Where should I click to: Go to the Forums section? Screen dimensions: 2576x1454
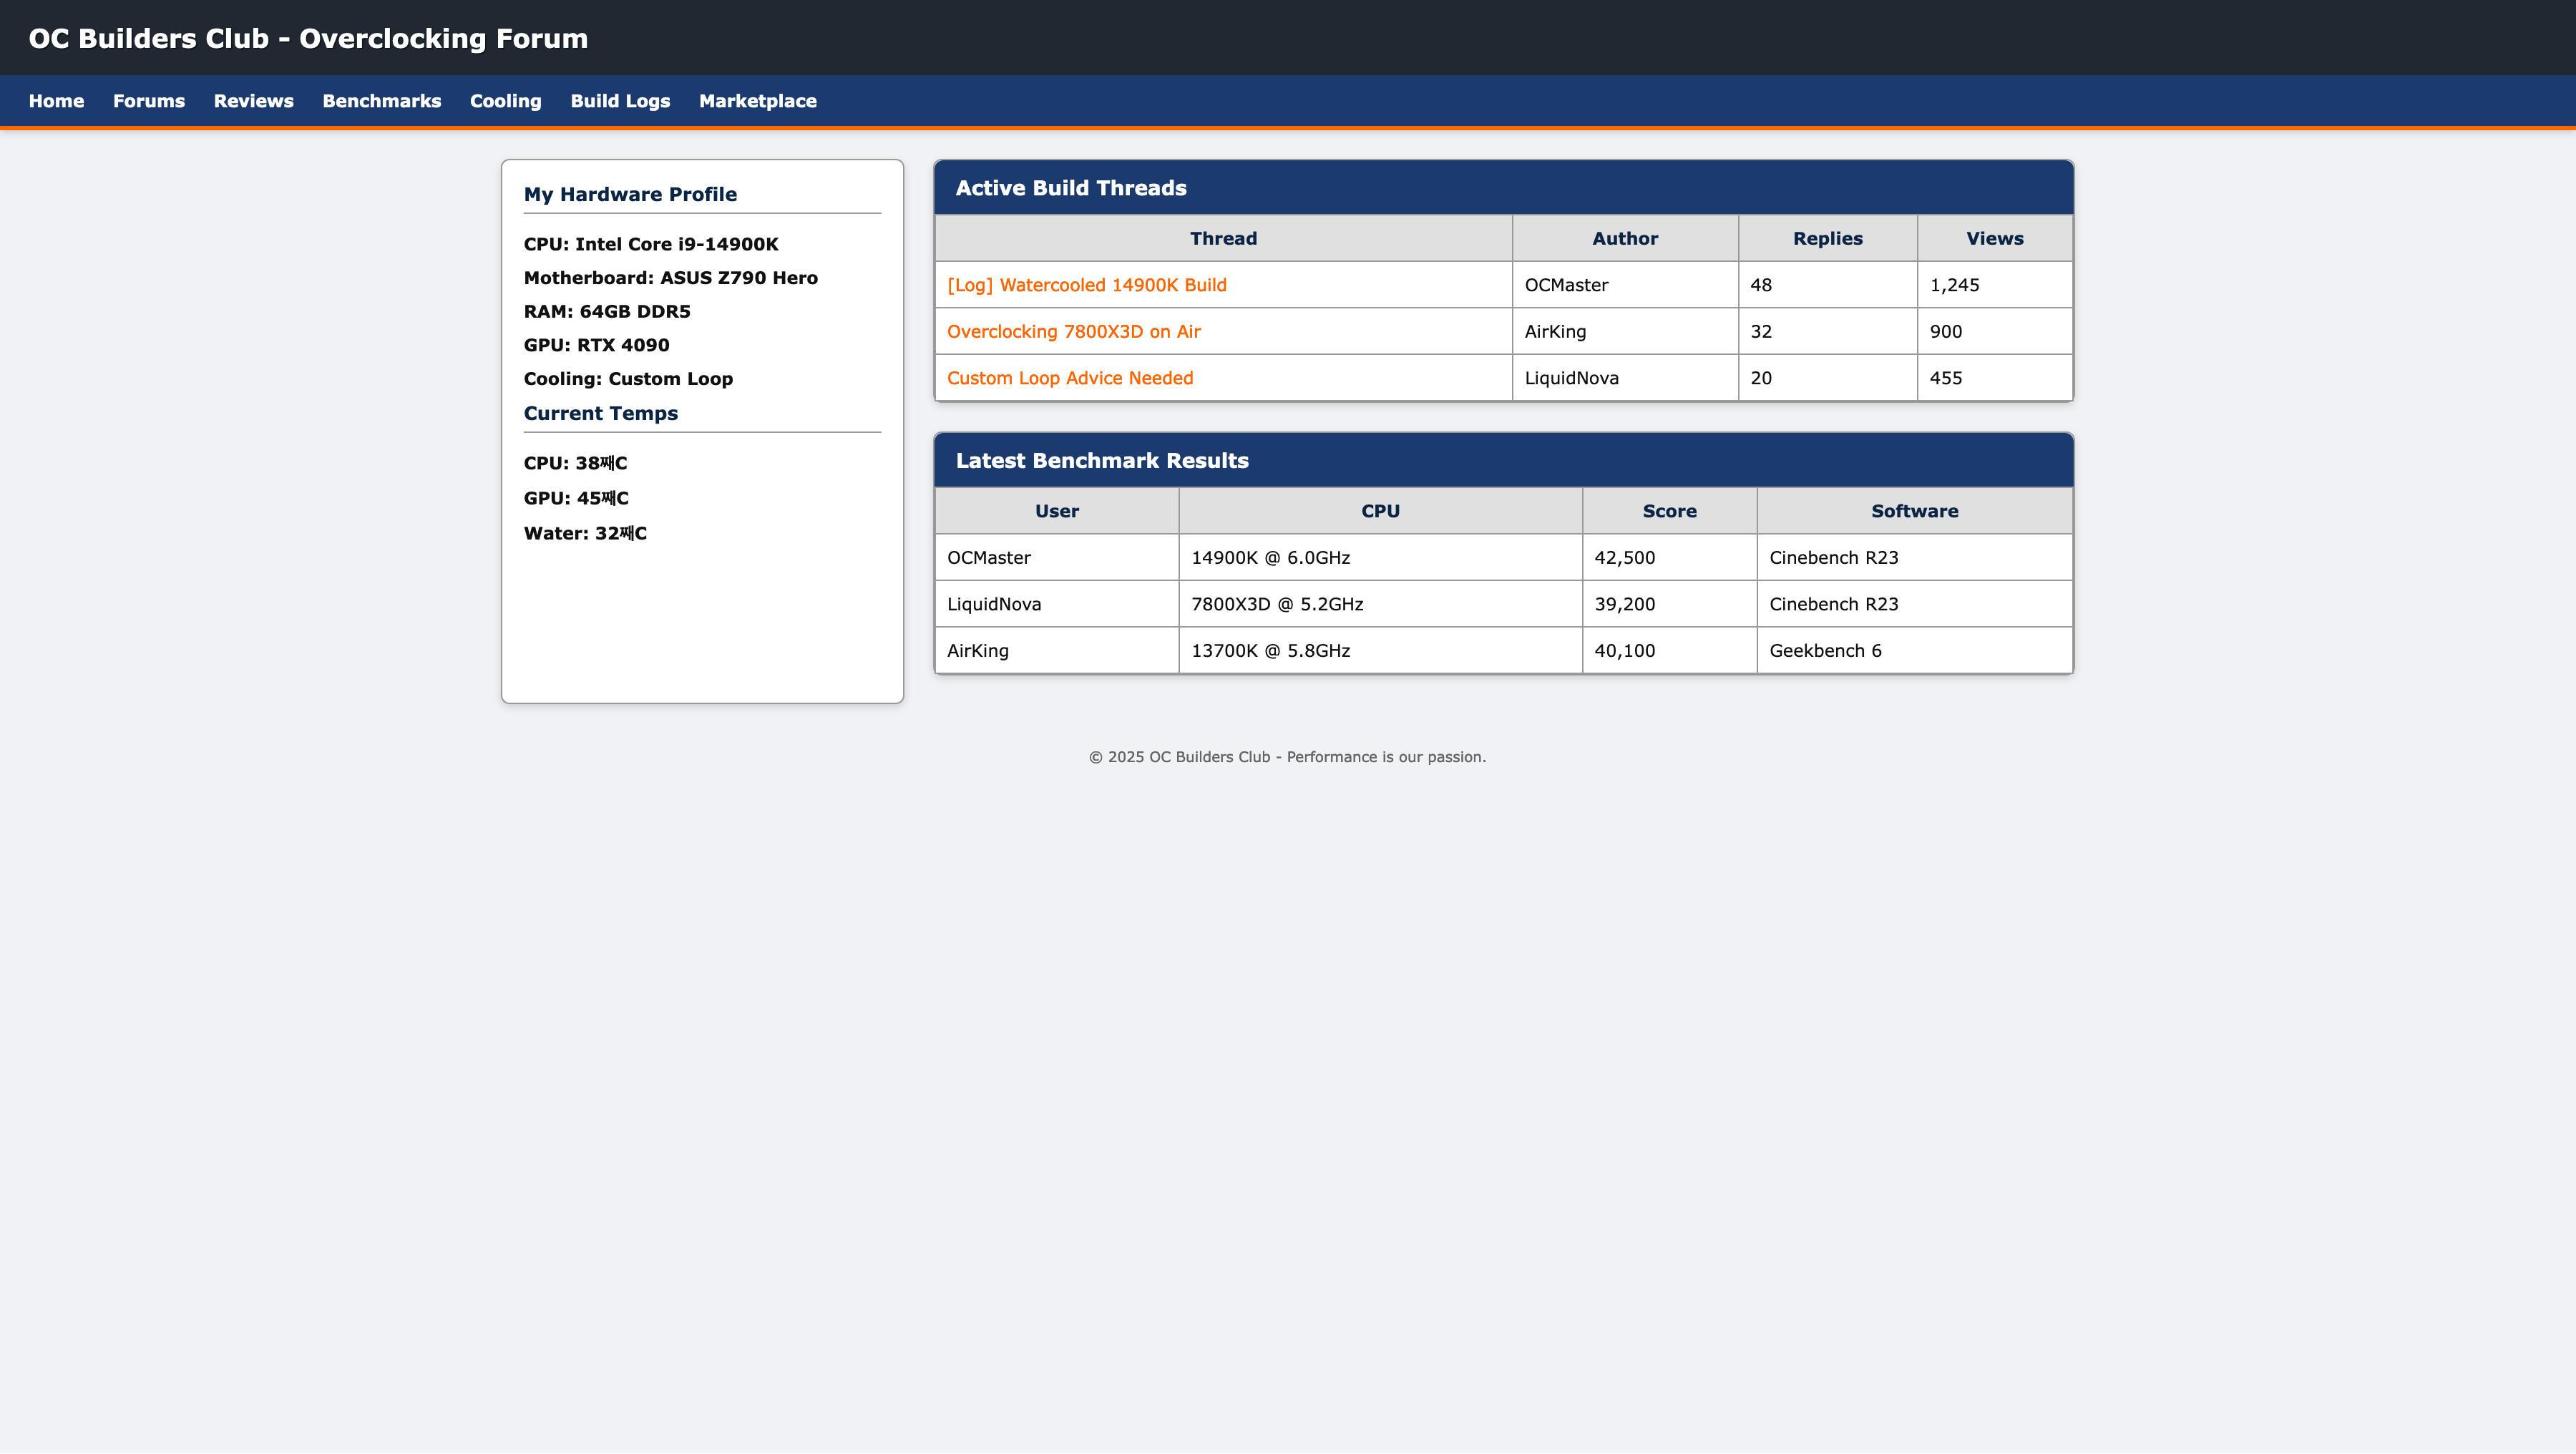coord(149,101)
